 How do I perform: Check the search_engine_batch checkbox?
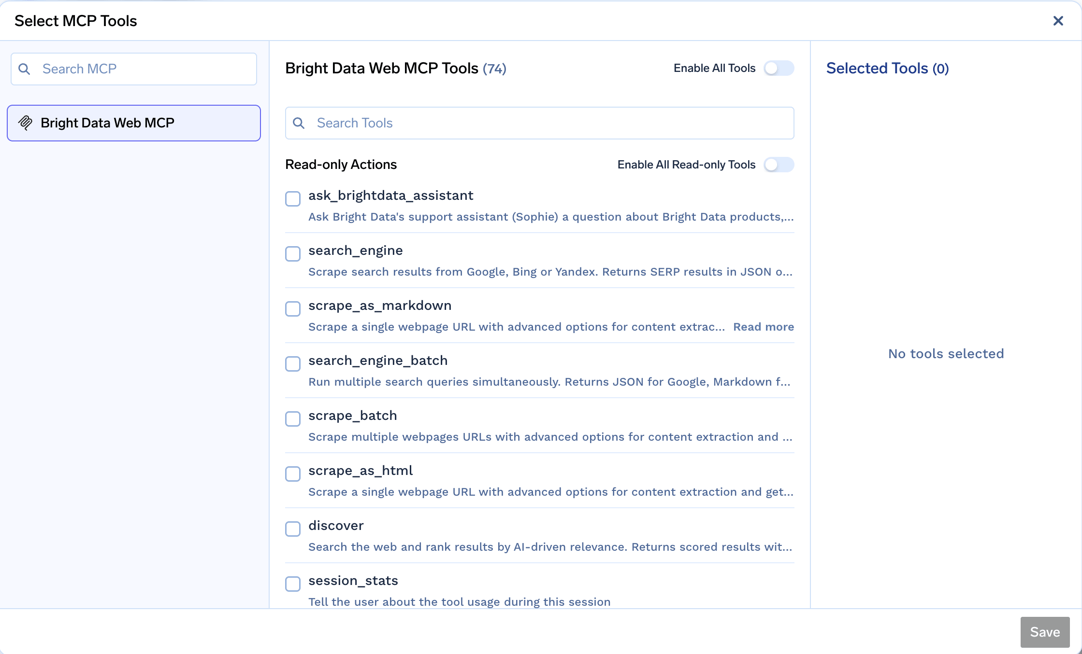point(293,363)
